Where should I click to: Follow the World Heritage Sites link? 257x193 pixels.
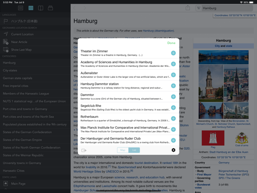(87, 171)
